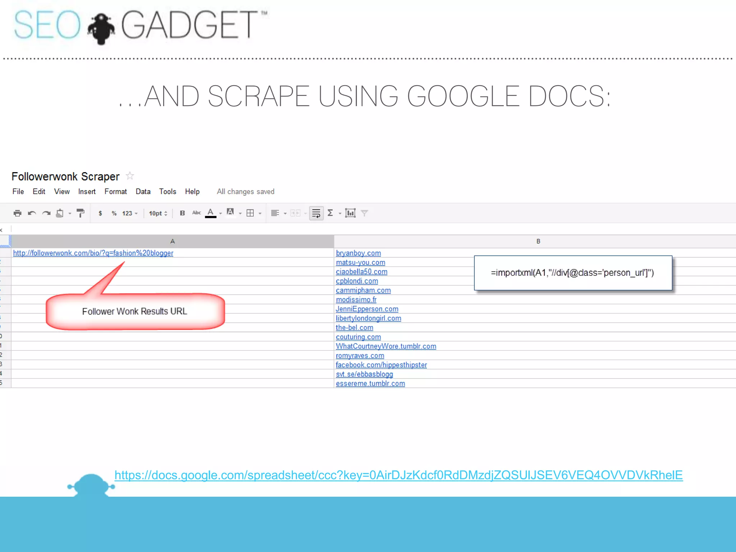This screenshot has height=552, width=736.
Task: Open the matsu-you.com link
Action: pos(360,262)
